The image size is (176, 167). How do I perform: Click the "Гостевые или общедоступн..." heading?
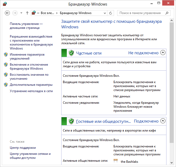click(x=103, y=121)
